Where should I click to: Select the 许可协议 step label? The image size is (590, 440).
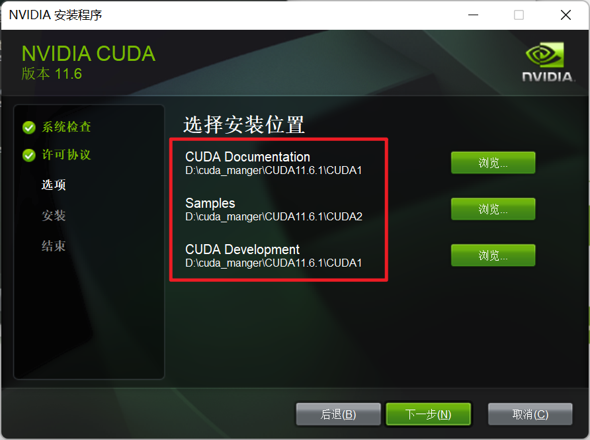[x=66, y=155]
